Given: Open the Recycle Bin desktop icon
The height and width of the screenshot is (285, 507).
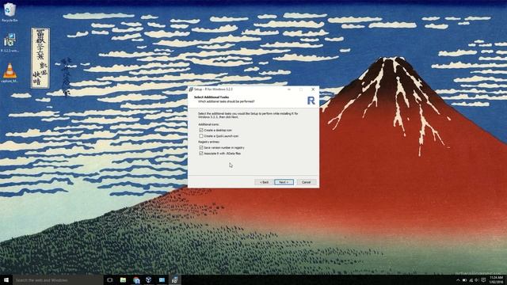Looking at the screenshot, I should tap(10, 13).
